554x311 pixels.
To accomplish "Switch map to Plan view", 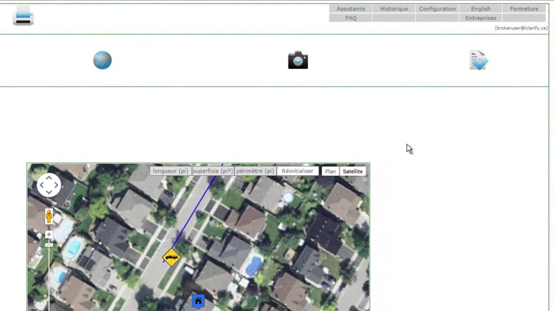I will click(330, 171).
